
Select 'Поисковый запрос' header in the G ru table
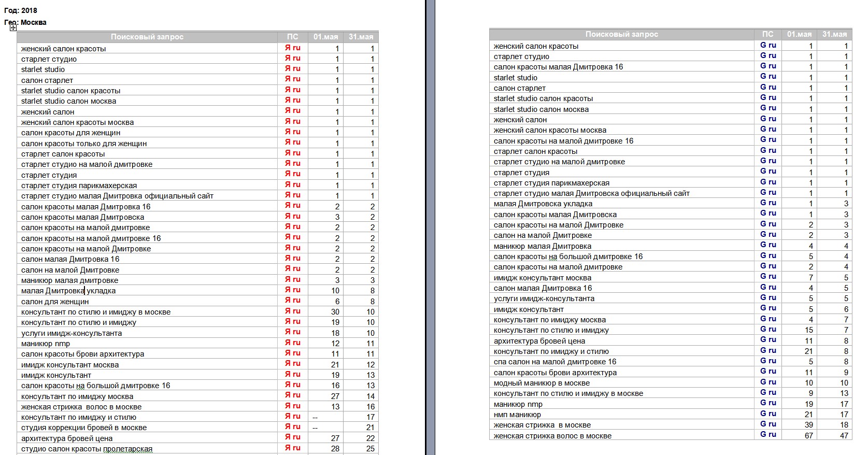click(622, 34)
